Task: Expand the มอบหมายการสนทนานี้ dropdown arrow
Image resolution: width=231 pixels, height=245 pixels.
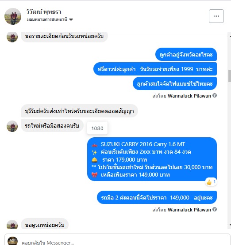Action: point(71,19)
